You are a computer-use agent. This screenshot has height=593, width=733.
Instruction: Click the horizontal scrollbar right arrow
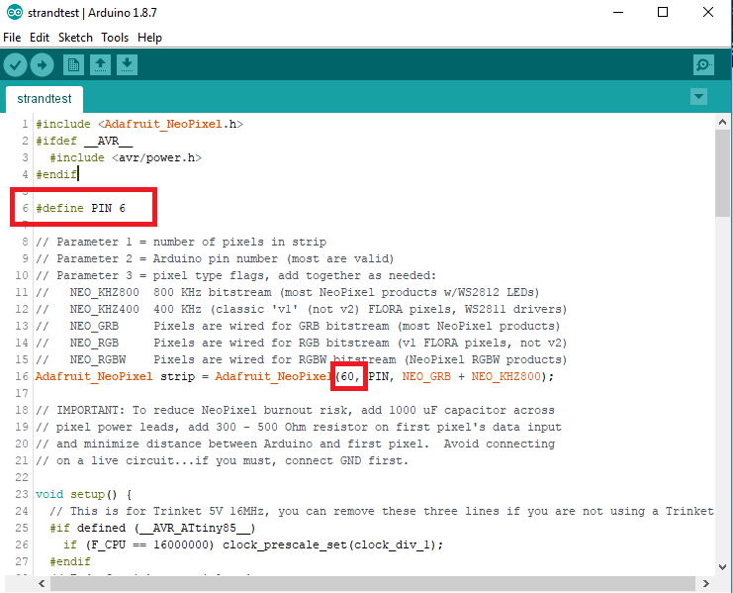(706, 583)
